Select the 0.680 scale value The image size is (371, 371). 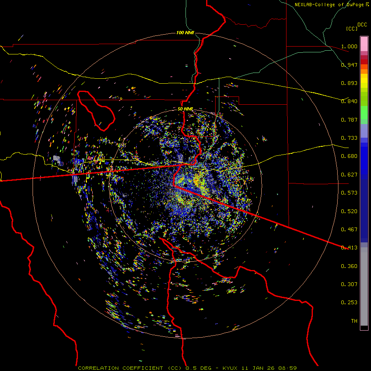[349, 156]
